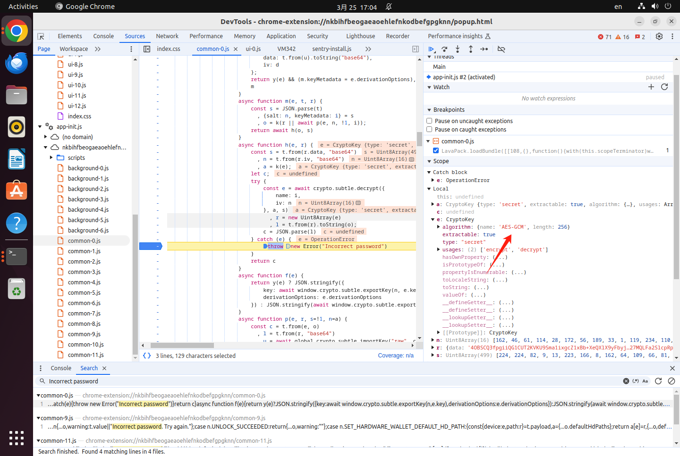Open DevTools settings gear
680x456 pixels.
point(659,36)
